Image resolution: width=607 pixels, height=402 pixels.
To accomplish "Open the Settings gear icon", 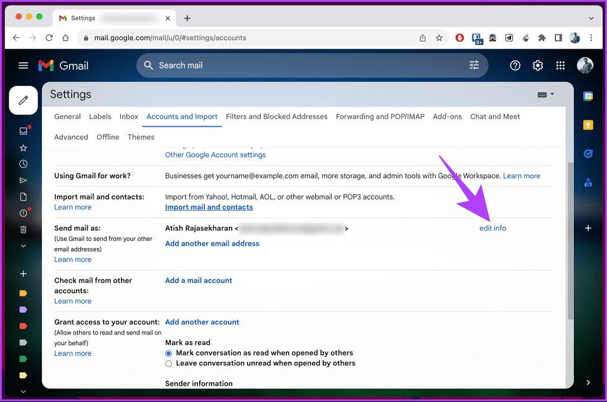I will point(538,65).
